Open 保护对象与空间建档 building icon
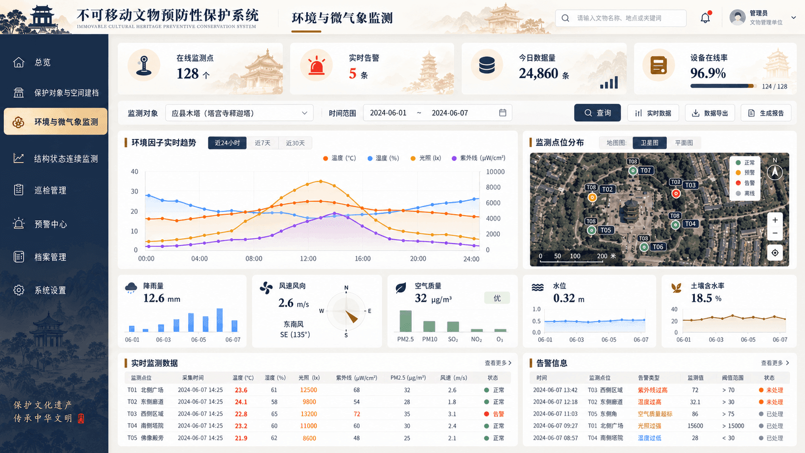 [x=19, y=92]
